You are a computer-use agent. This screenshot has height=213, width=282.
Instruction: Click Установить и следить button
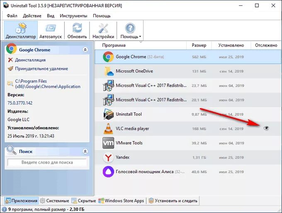pyautogui.click(x=173, y=201)
